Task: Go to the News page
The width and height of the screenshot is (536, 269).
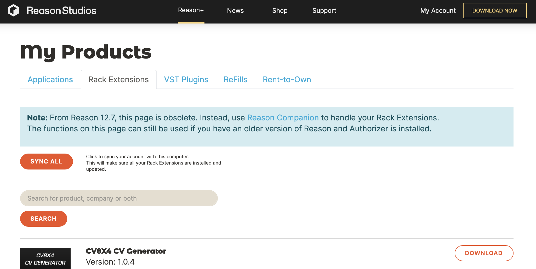Action: point(235,10)
